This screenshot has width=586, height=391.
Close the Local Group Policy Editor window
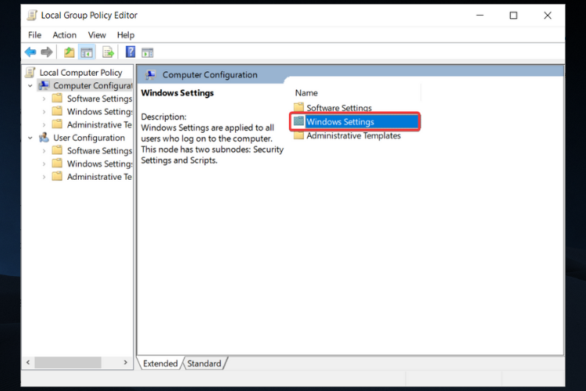(548, 16)
